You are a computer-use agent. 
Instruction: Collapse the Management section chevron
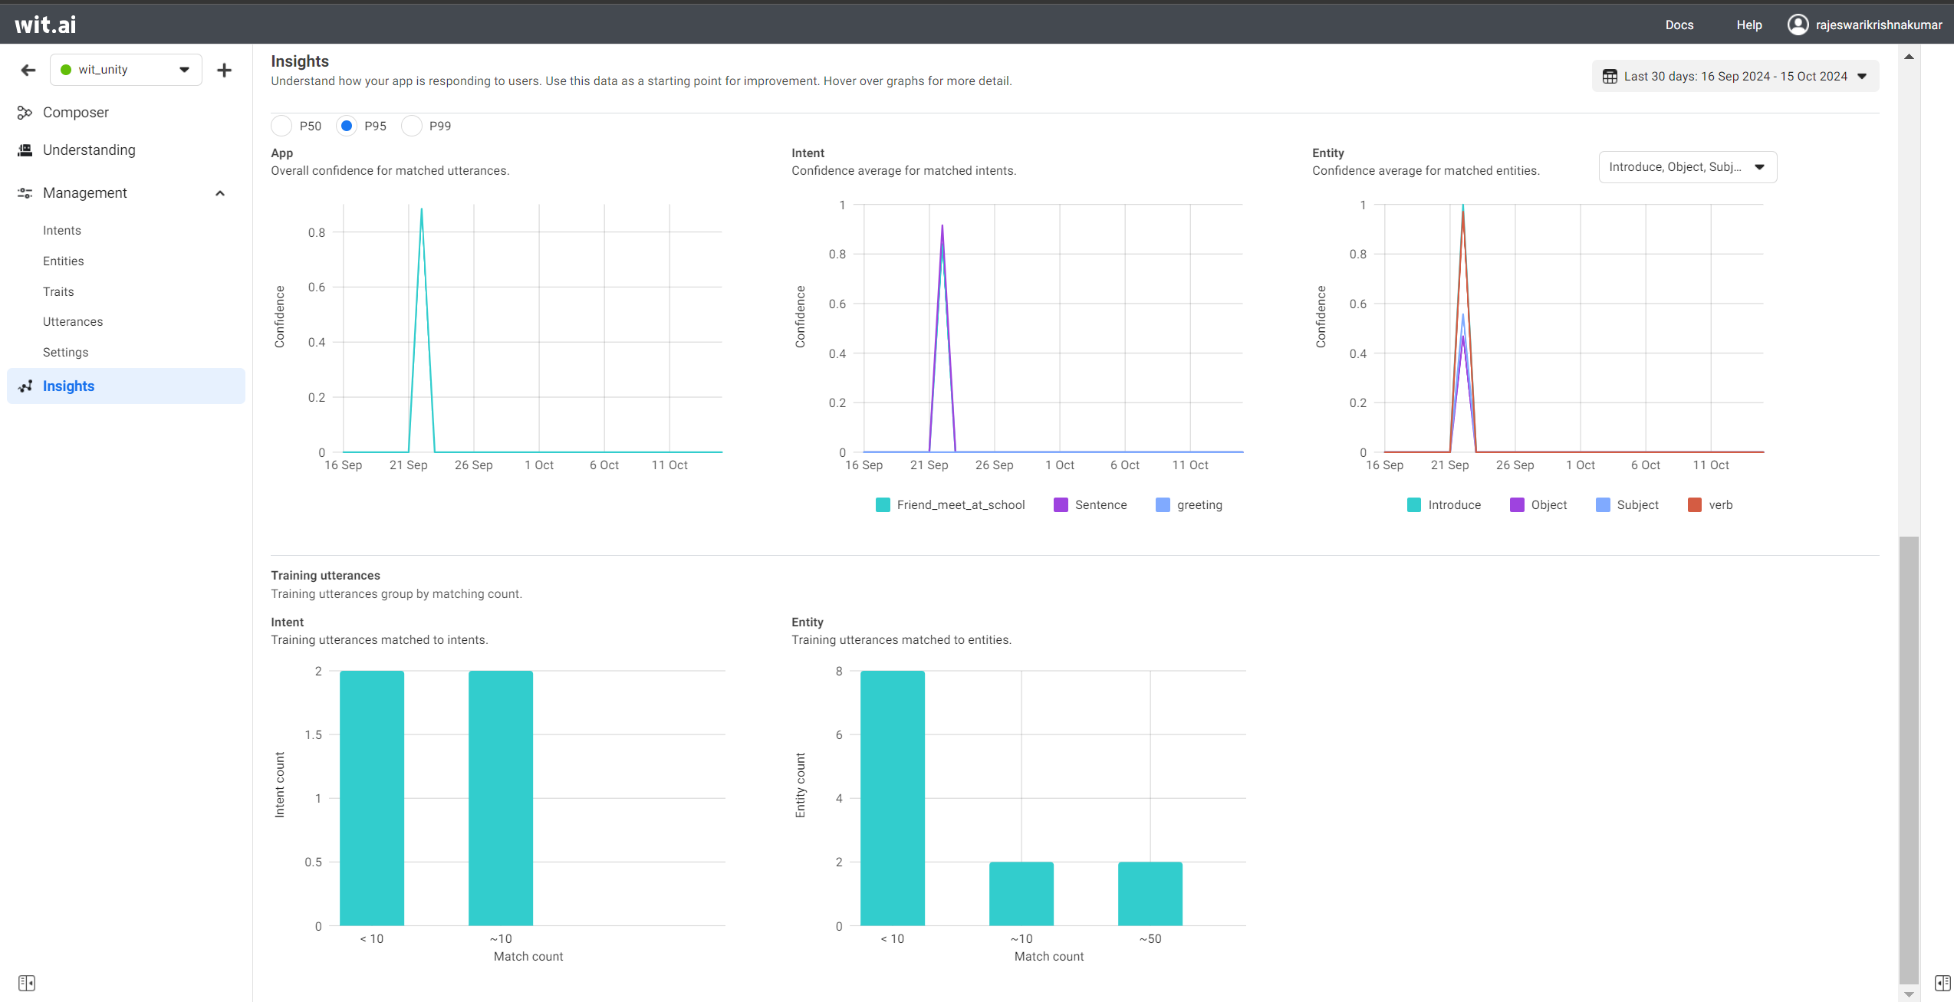220,193
